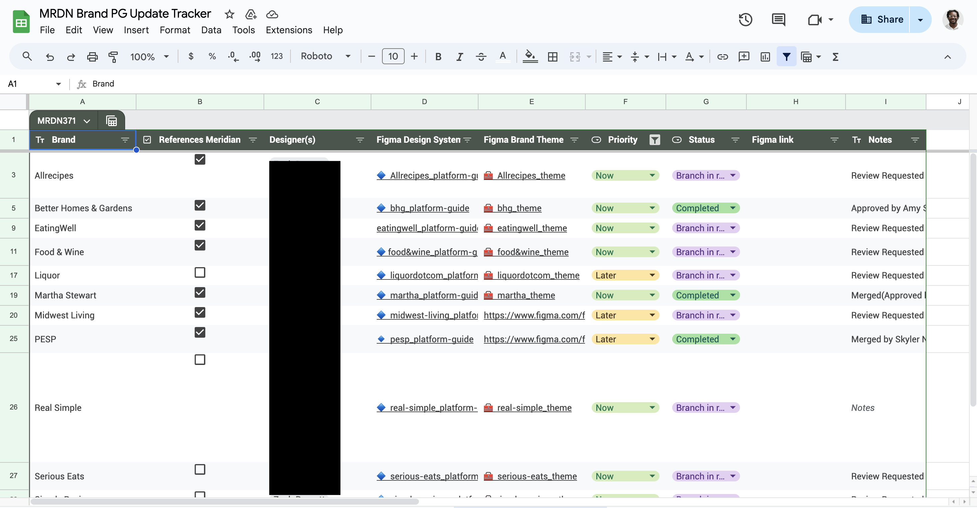Viewport: 977px width, 508px height.
Task: Open the borders tool in toolbar
Action: pos(553,57)
